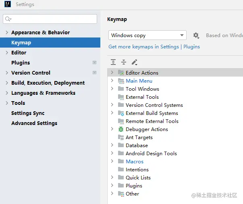243x204 pixels.
Task: Expand the Version Control Systems node
Action: (112, 105)
